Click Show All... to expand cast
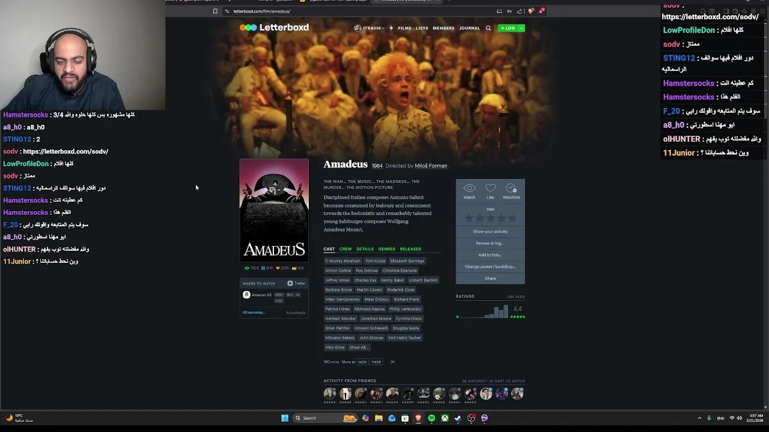769x432 pixels. 358,347
